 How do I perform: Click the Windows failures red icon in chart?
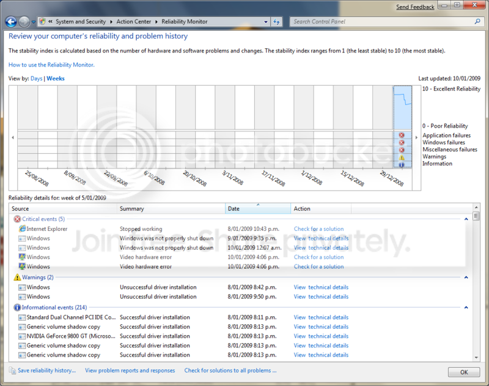tap(402, 142)
